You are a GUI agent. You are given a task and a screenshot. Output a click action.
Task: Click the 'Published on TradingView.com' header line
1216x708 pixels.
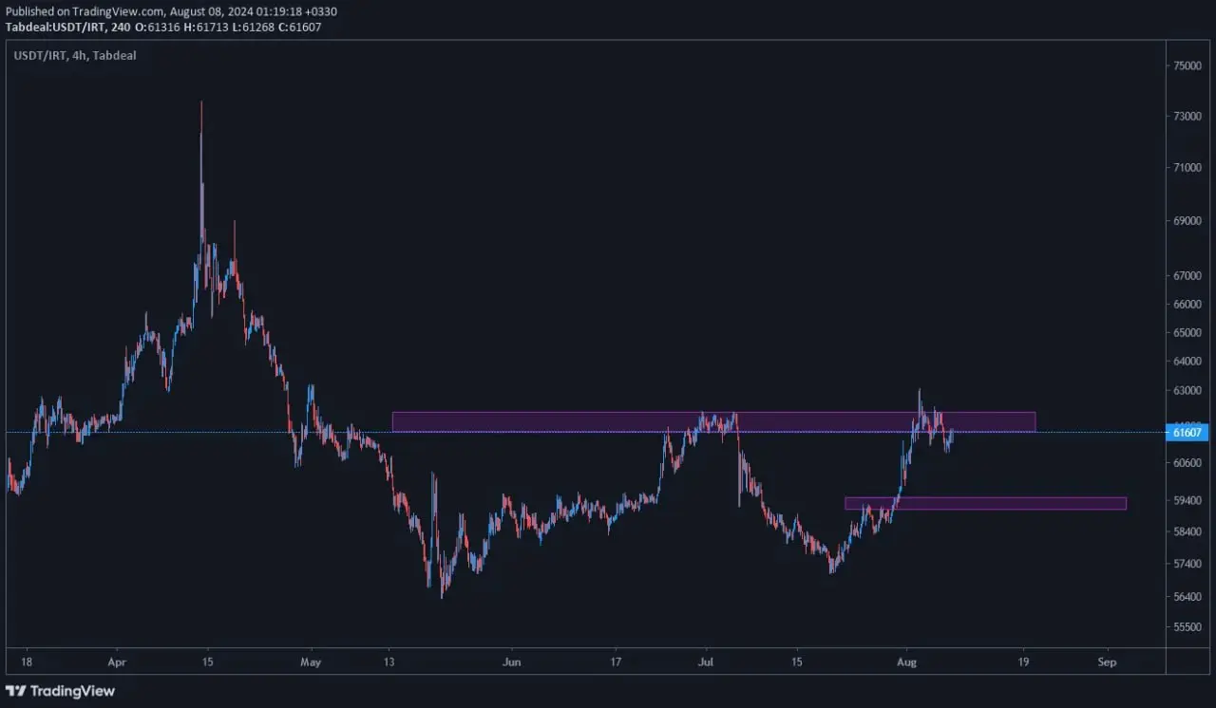[x=171, y=11]
